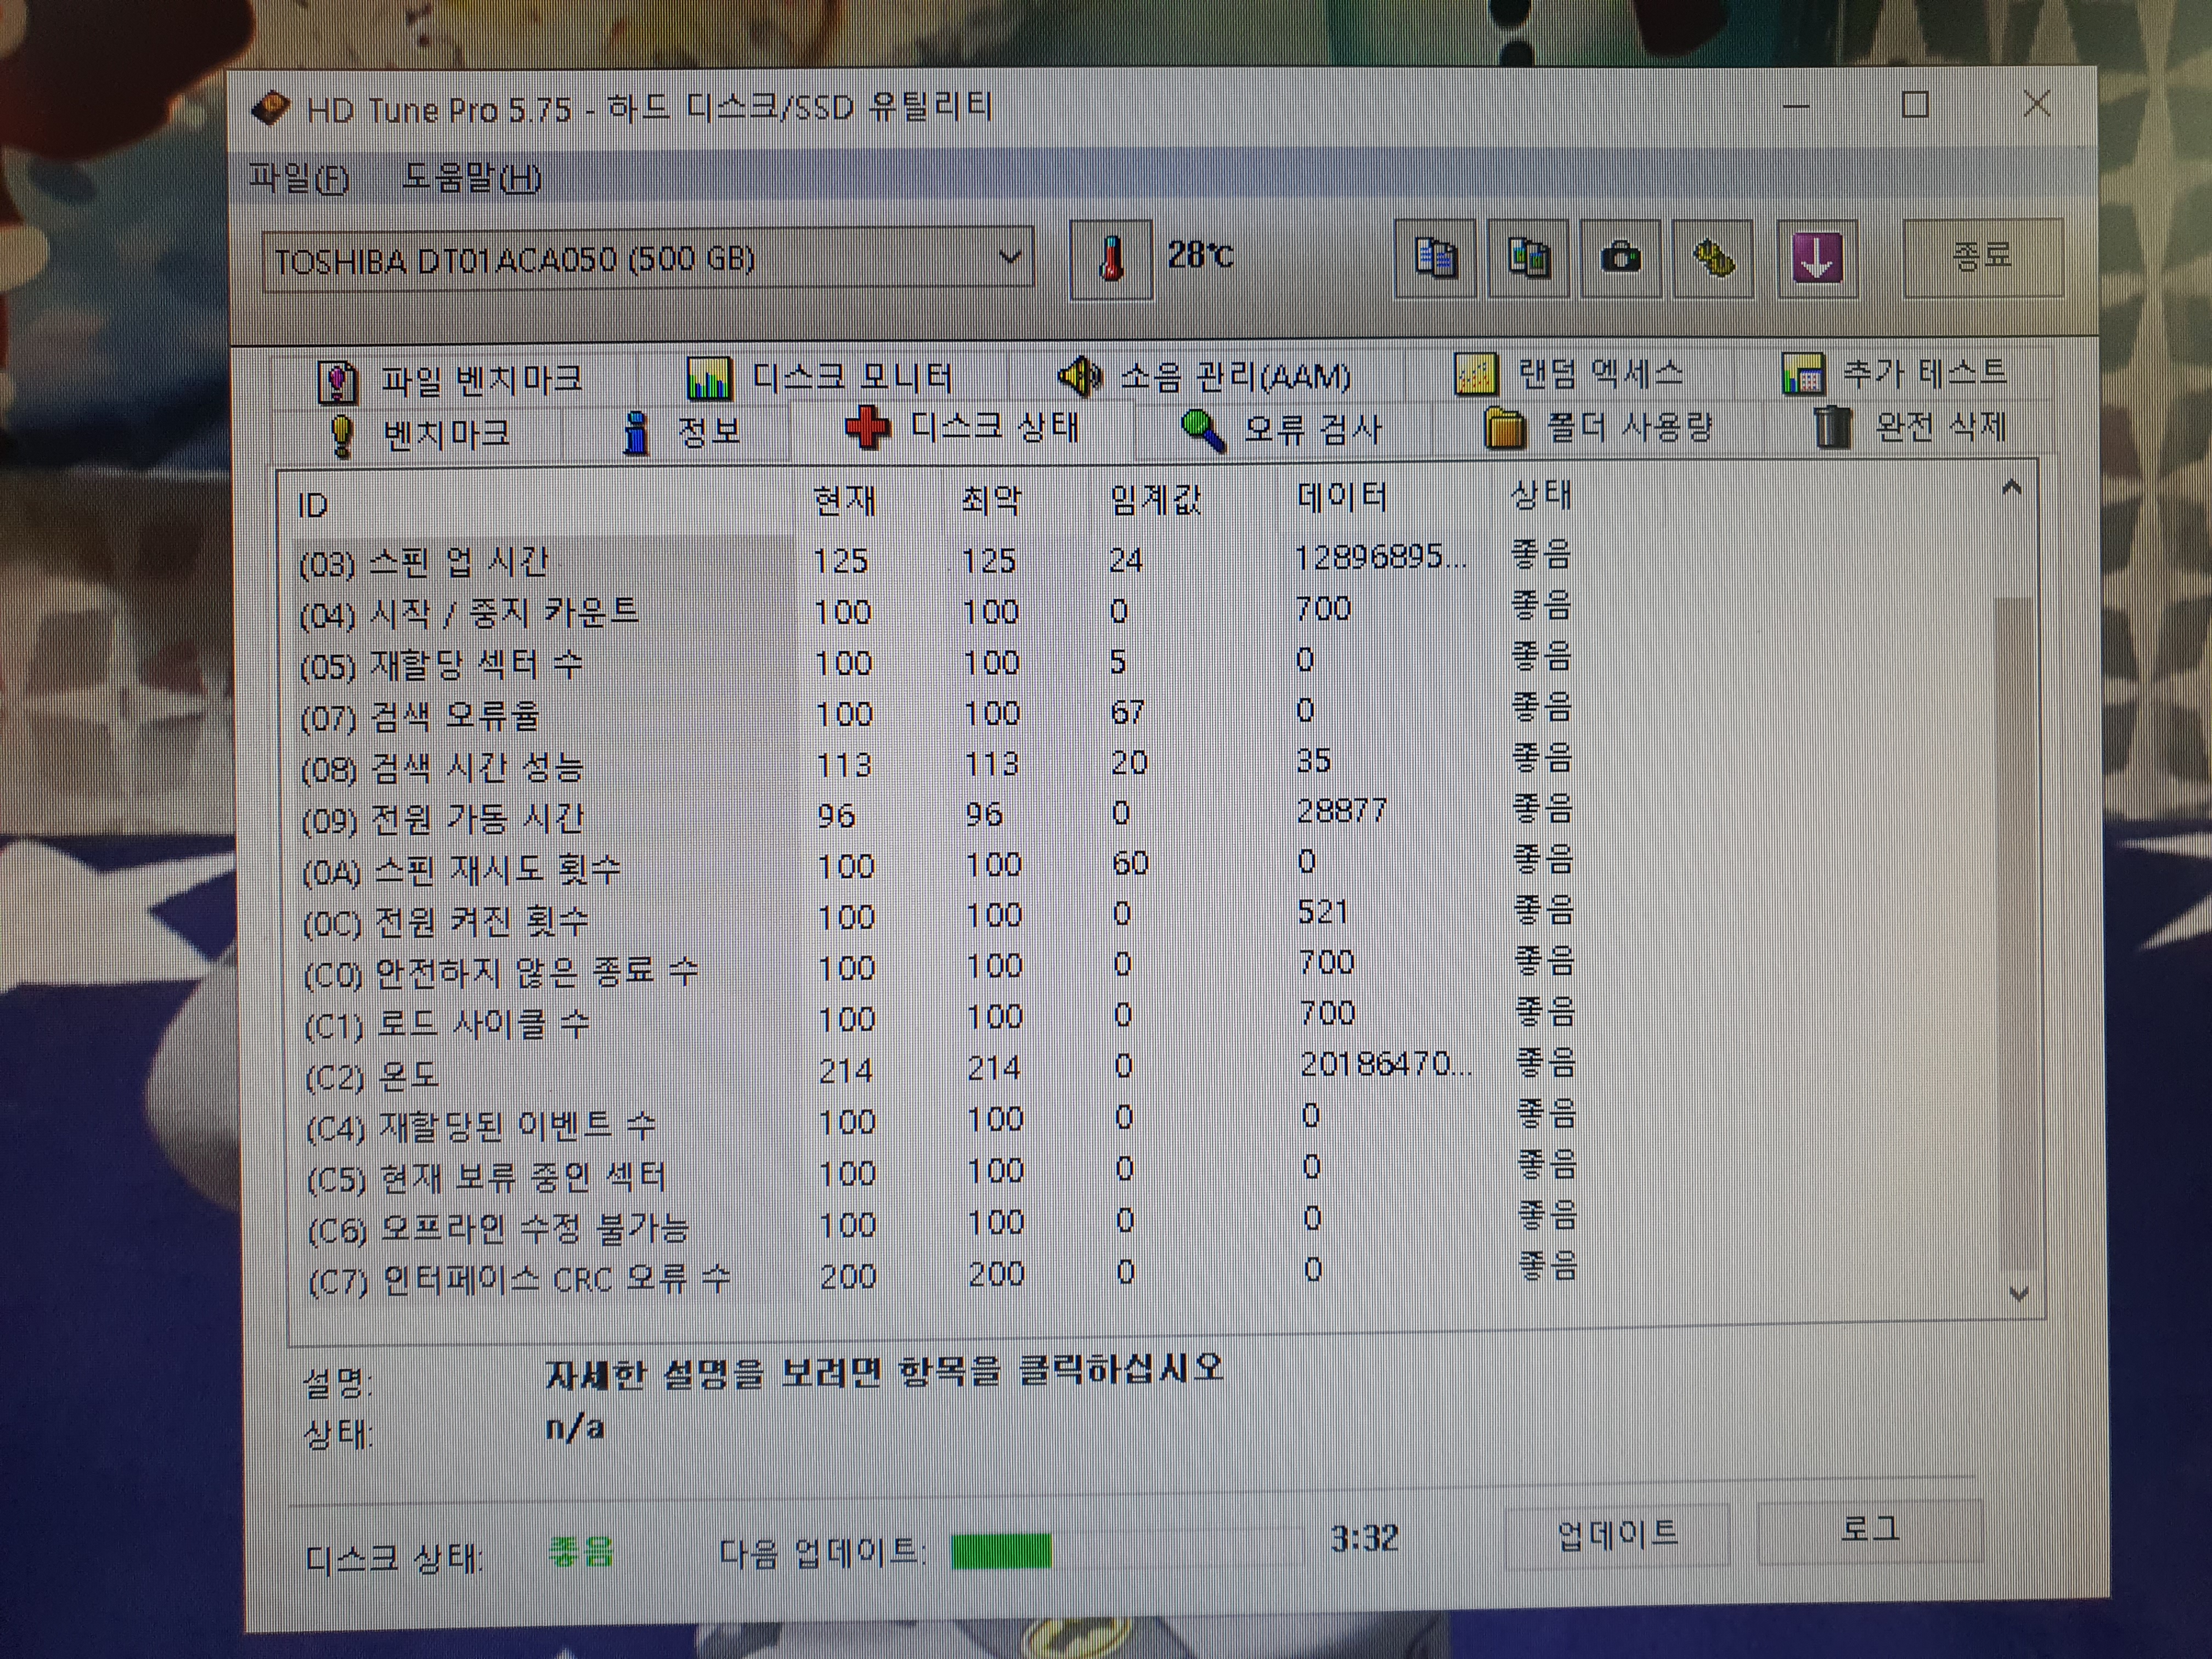Click the camera save screenshot icon
2212x1659 pixels.
[x=1620, y=259]
